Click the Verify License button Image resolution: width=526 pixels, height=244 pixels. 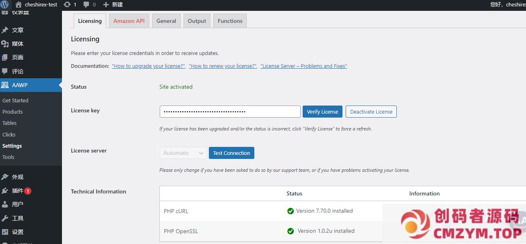[x=322, y=112]
